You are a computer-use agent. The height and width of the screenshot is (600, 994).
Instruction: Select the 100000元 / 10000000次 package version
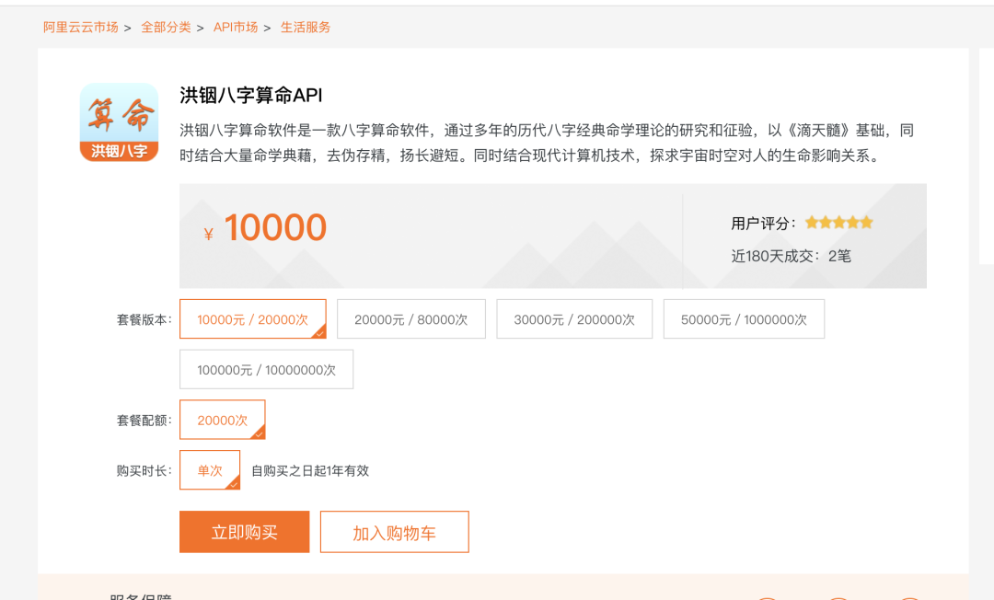[266, 369]
